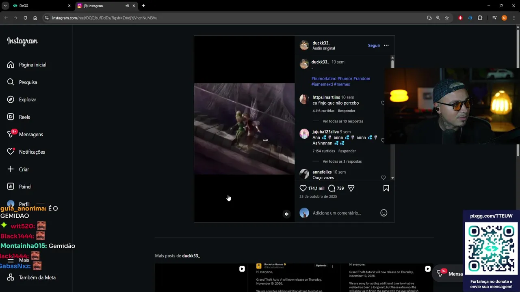Show Notificações panel
The height and width of the screenshot is (292, 520).
[26, 152]
